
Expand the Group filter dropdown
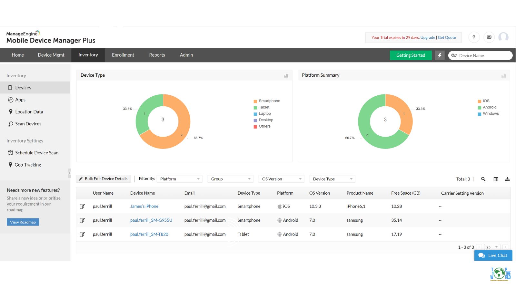230,179
